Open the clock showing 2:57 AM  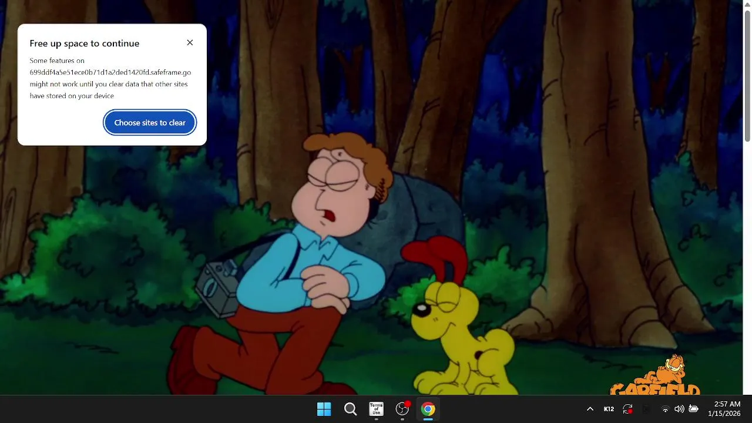727,404
